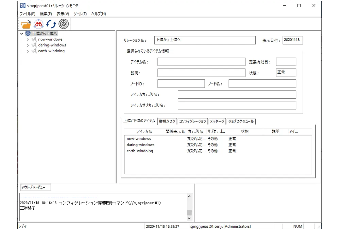Click the refresh arrows toolbar icon

[51, 24]
